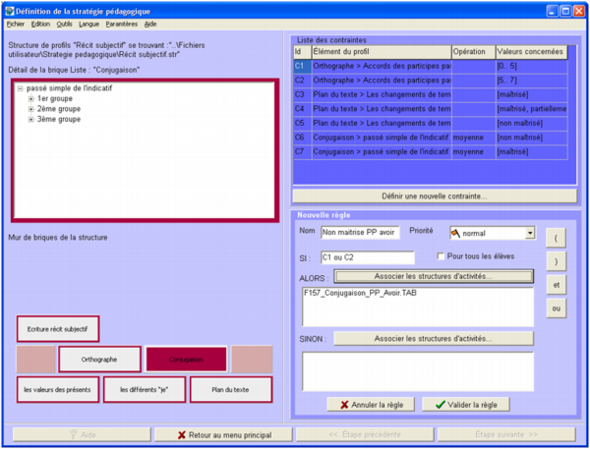Expand the 1er groupe tree node
This screenshot has width=590, height=449.
coord(30,99)
